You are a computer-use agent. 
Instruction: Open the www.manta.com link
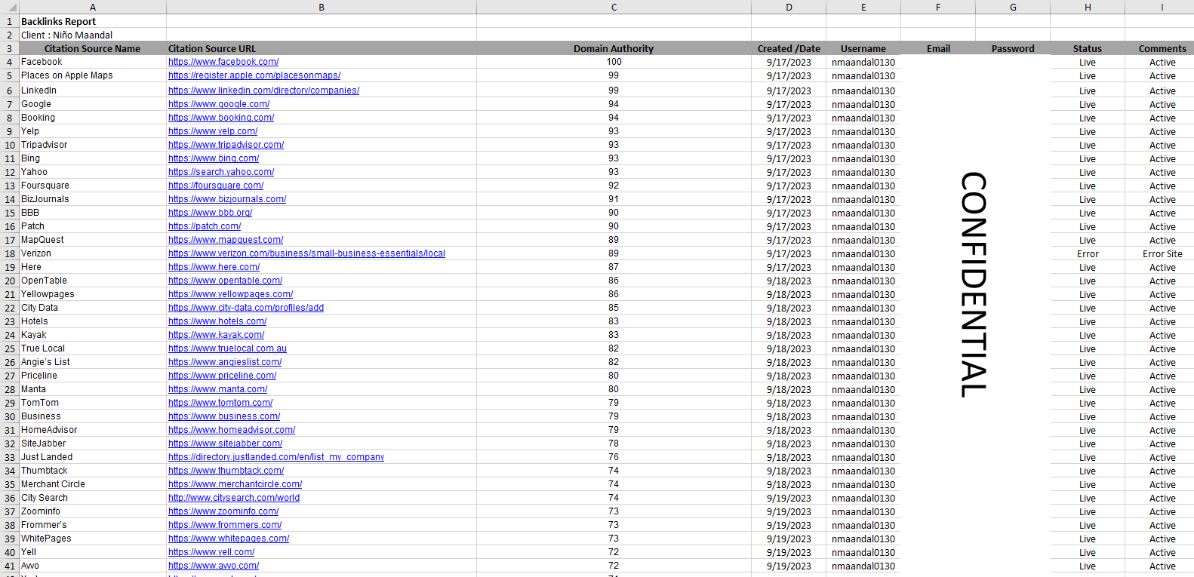[x=218, y=389]
